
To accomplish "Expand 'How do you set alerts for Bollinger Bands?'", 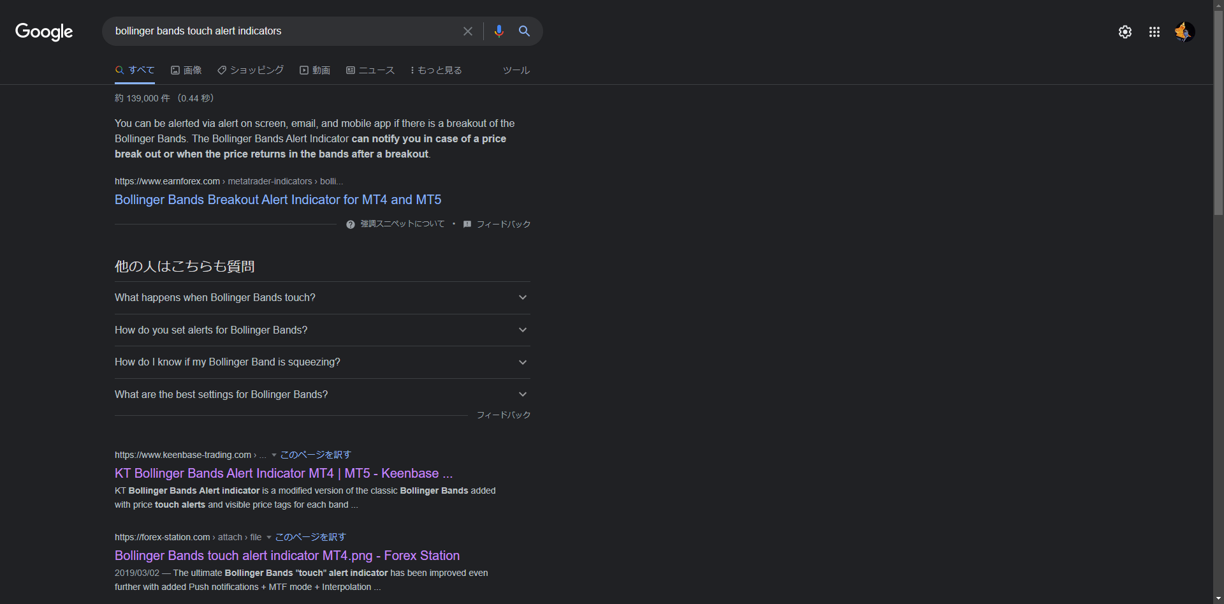I will click(x=323, y=330).
